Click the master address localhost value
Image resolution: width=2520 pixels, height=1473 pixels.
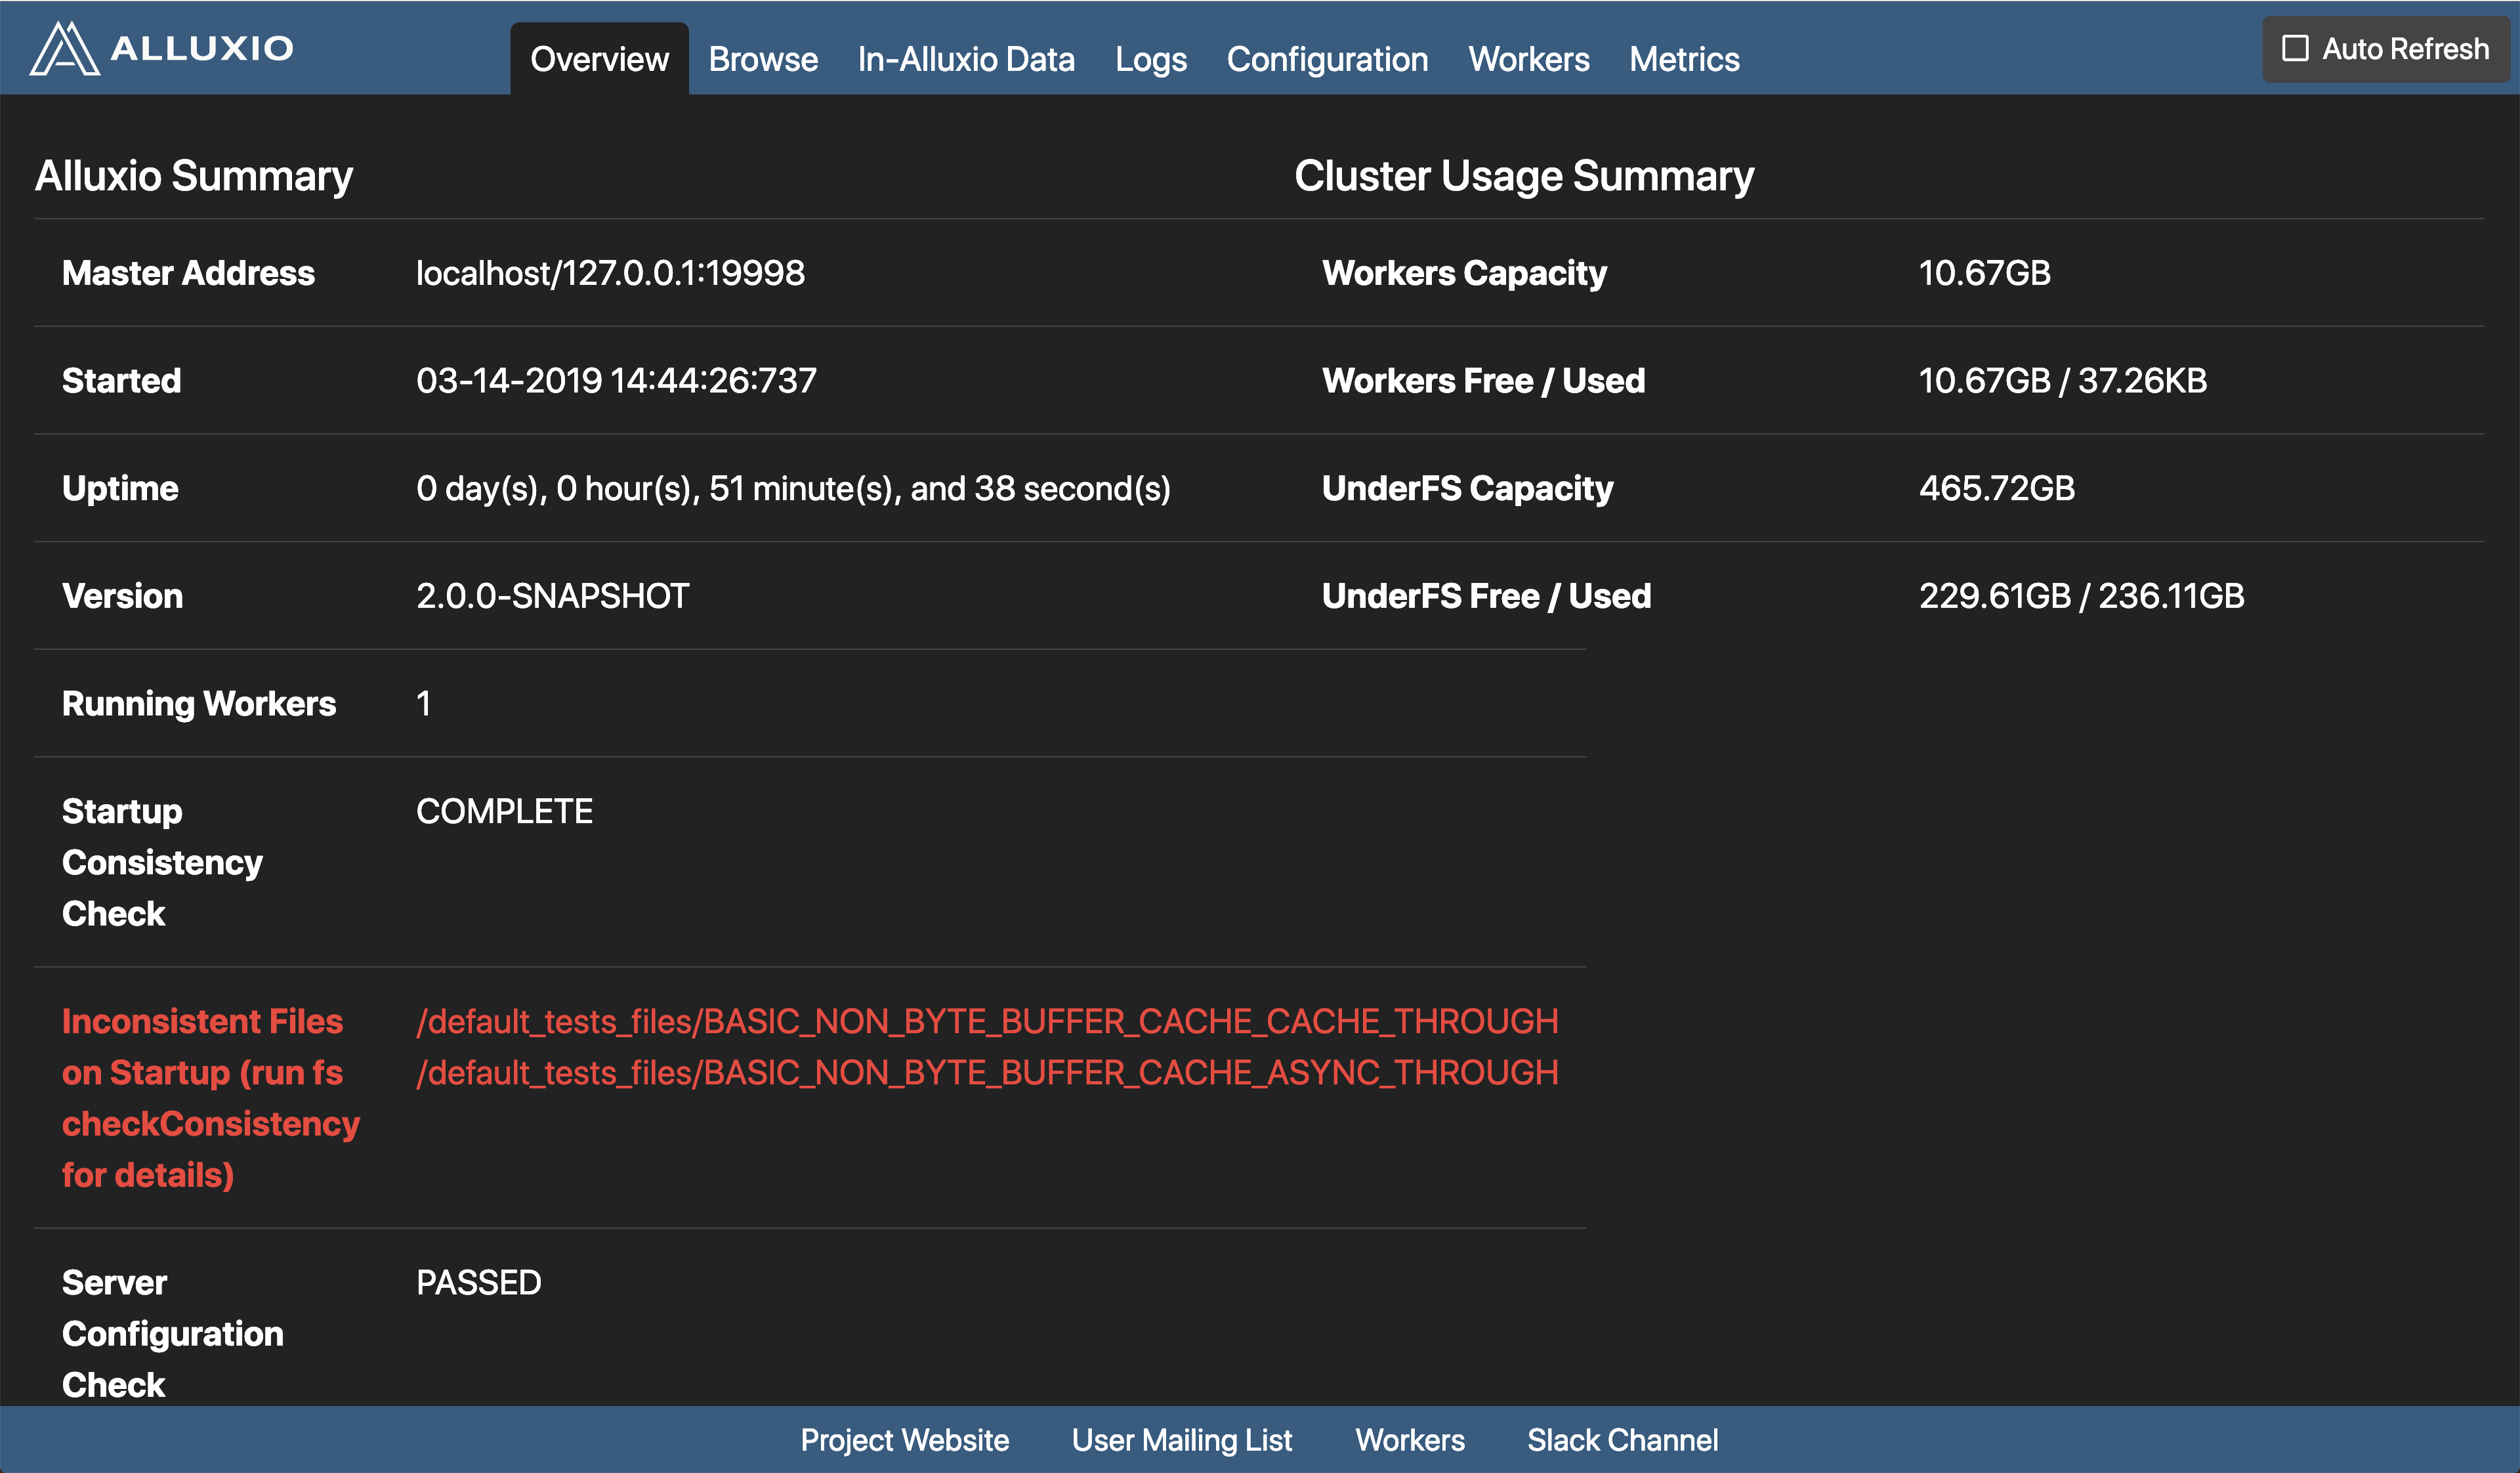[x=610, y=273]
